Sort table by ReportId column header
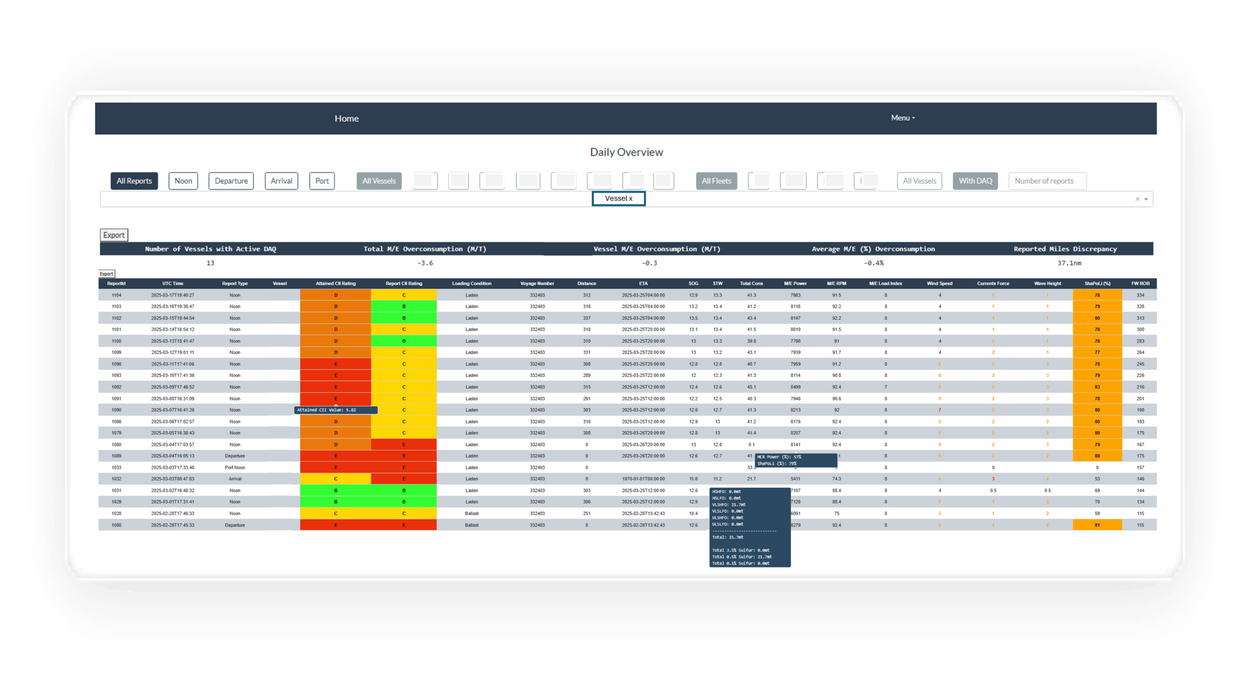This screenshot has height=688, width=1250. tap(116, 284)
